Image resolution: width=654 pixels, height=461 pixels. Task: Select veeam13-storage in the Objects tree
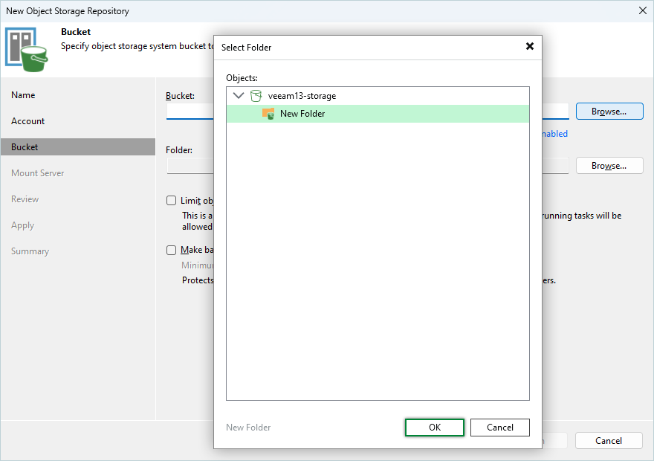302,96
